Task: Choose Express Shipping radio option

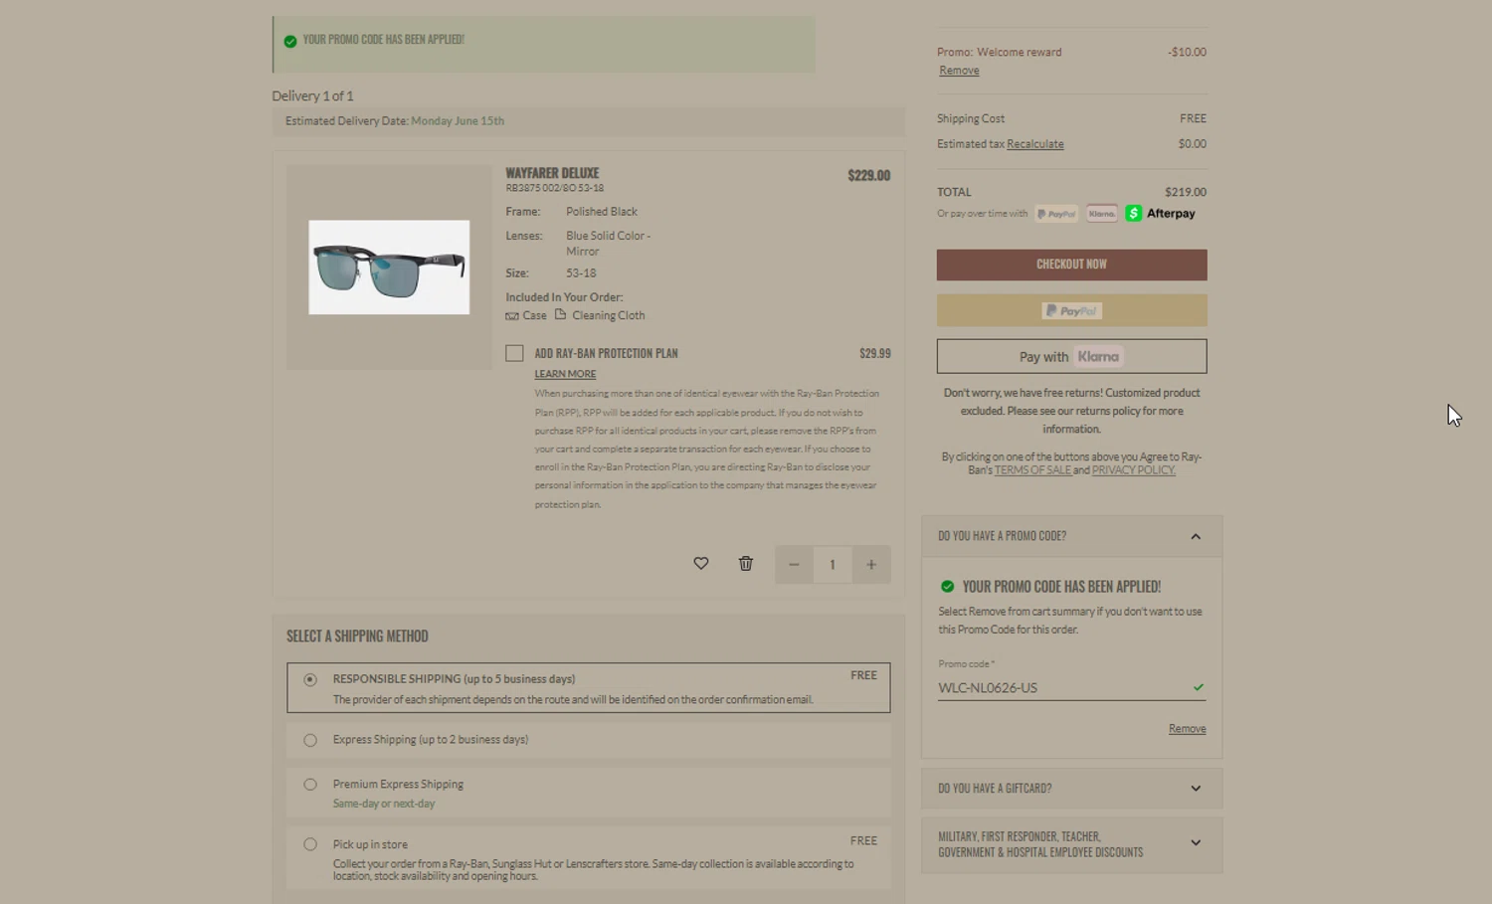Action: coord(310,740)
